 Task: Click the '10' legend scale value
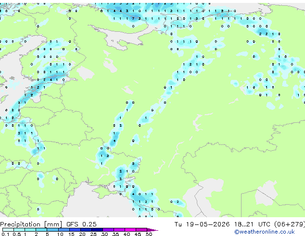[60, 234]
